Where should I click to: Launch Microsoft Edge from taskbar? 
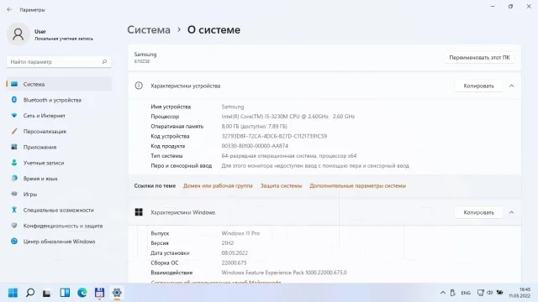[x=82, y=293]
